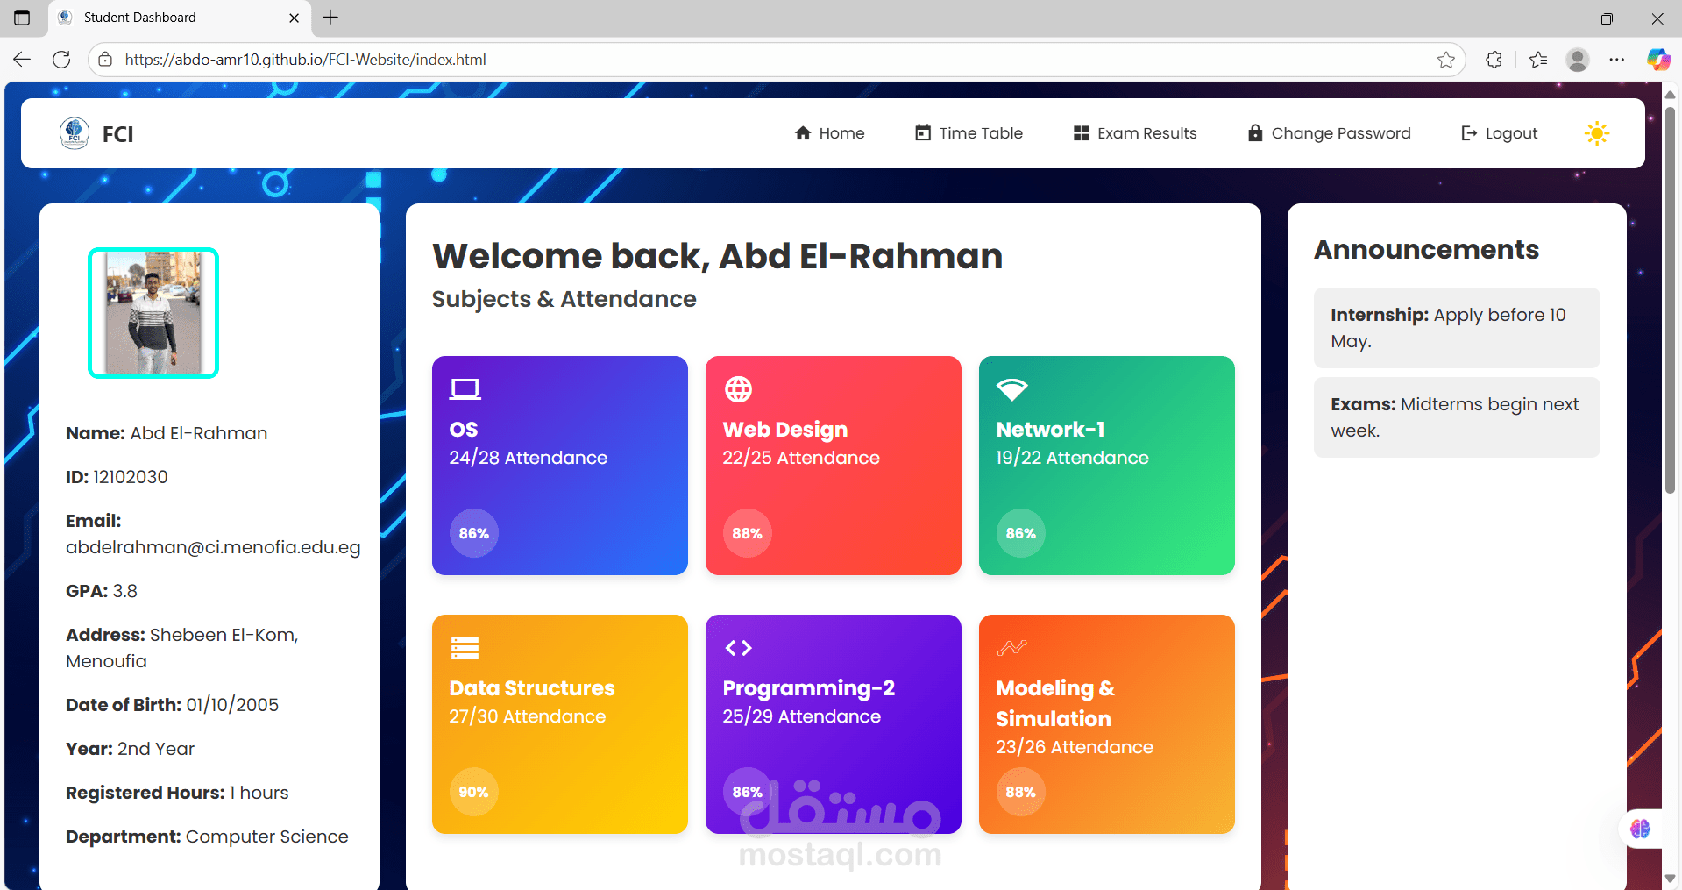Click the Exams midterms announcement item
The height and width of the screenshot is (890, 1682).
[x=1457, y=417]
